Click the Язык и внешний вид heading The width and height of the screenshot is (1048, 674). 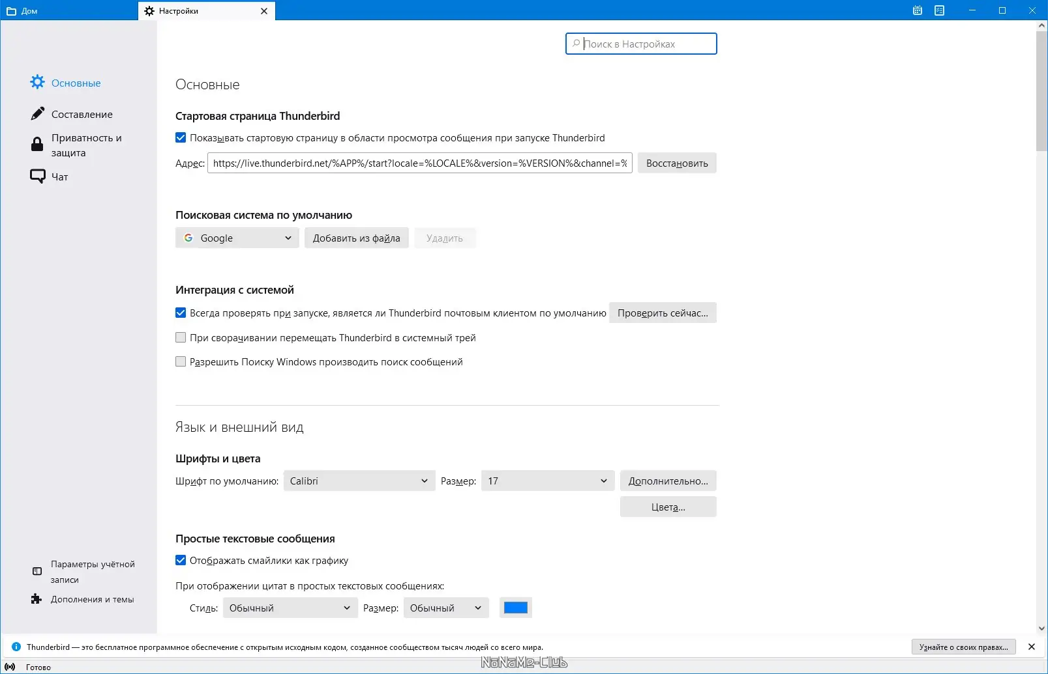239,427
